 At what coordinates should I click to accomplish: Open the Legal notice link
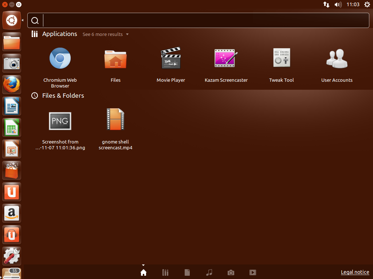[x=355, y=272]
